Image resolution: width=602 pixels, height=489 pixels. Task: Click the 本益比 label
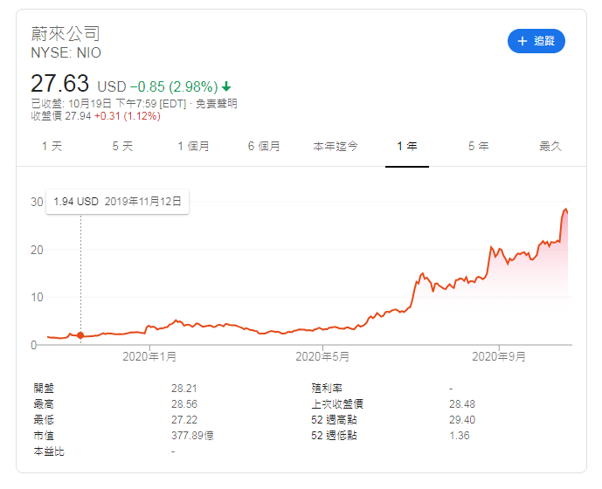pyautogui.click(x=49, y=451)
